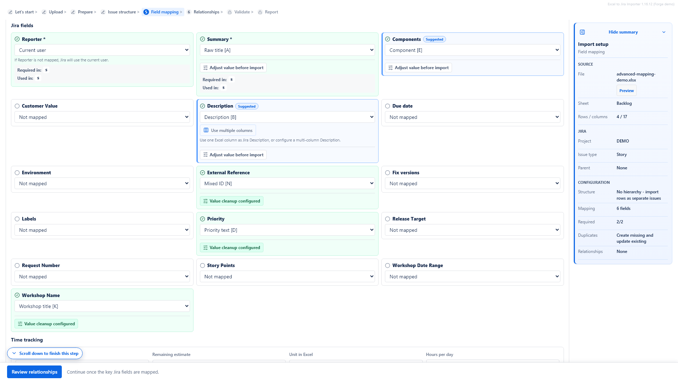The height and width of the screenshot is (381, 678).
Task: Select the Field mapping step
Action: (163, 12)
